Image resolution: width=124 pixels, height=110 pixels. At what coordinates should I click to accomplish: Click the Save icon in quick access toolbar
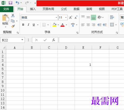(10, 3)
